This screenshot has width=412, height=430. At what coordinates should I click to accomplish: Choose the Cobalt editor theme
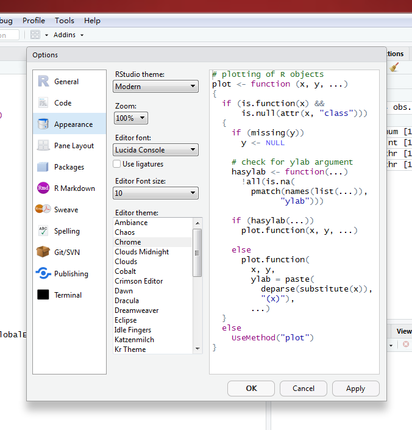(153, 271)
